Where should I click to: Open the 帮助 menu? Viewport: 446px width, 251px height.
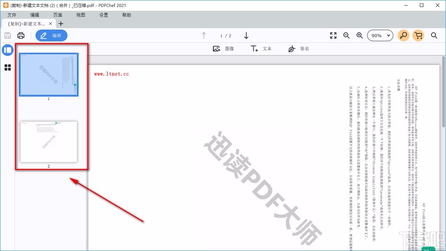126,15
